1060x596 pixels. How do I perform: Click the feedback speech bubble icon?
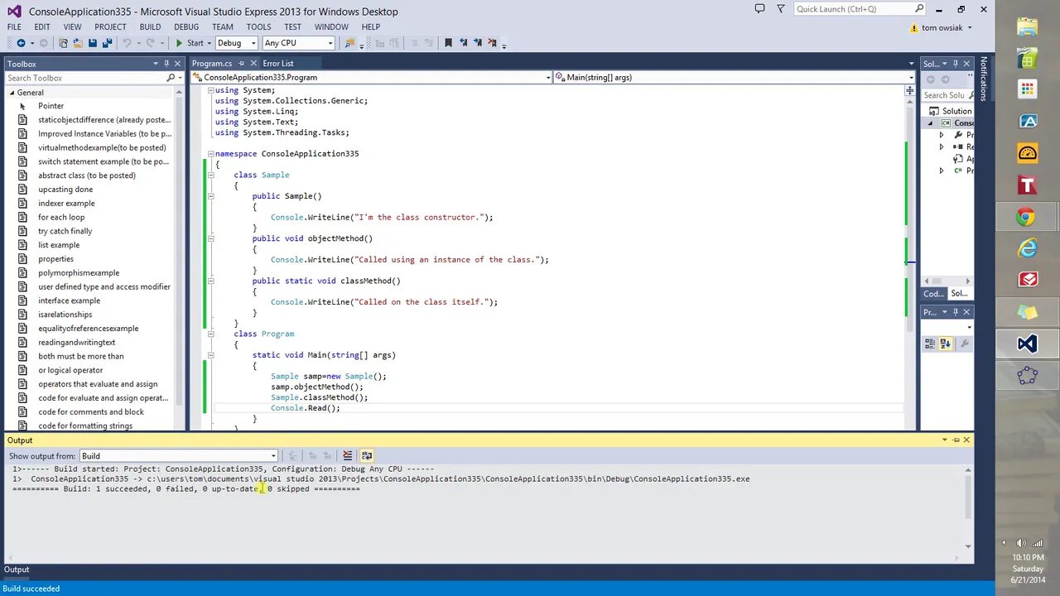pos(759,9)
